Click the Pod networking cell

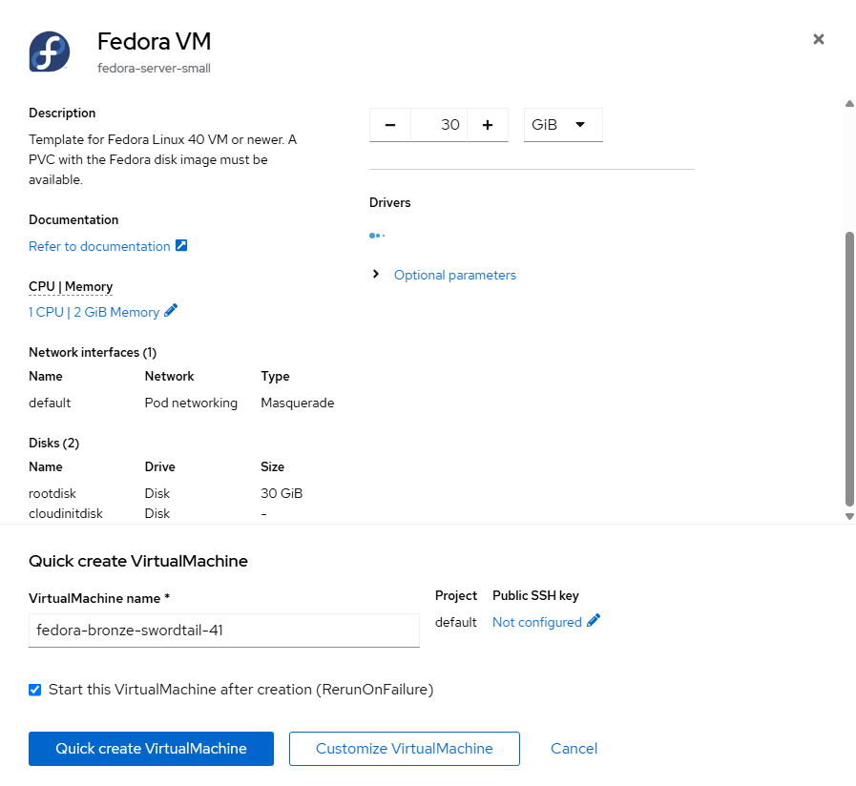tap(191, 403)
